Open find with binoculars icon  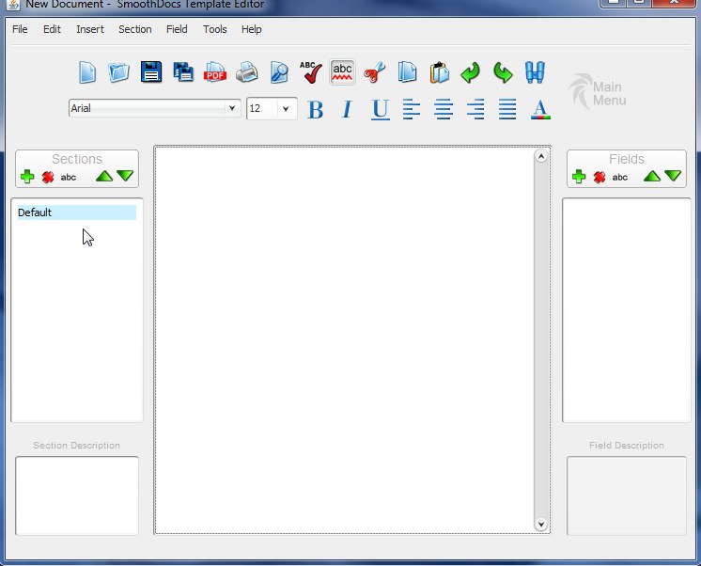pos(535,72)
